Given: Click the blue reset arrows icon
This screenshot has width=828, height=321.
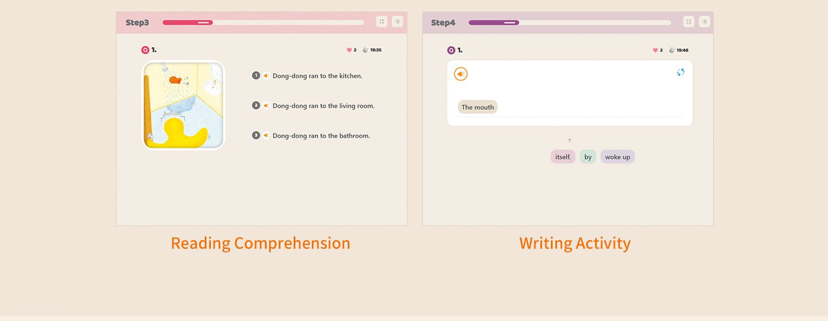Looking at the screenshot, I should click(x=681, y=72).
